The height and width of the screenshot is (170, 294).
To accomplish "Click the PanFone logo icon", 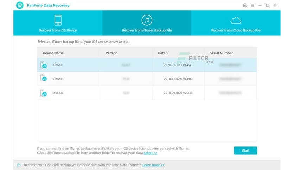I will click(20, 5).
